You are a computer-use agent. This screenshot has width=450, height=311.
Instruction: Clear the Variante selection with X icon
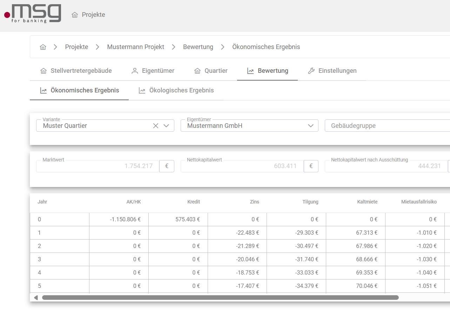tap(156, 126)
